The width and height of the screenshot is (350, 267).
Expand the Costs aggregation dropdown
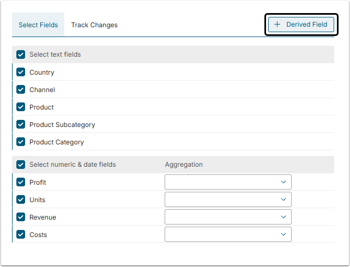[228, 234]
